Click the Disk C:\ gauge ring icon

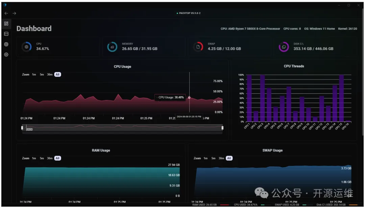pyautogui.click(x=284, y=47)
